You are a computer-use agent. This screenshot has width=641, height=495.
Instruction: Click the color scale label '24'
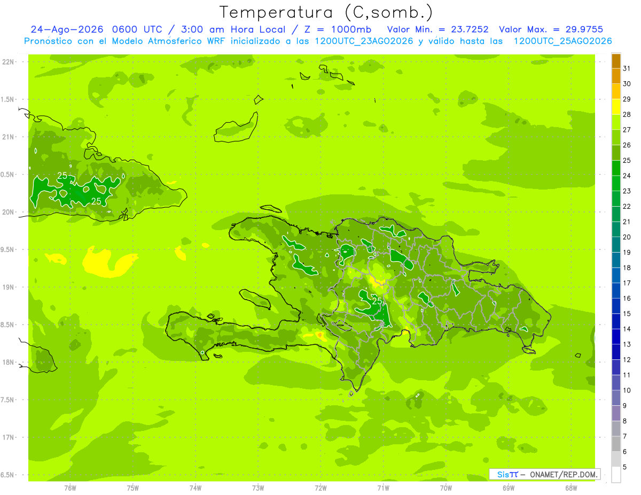[627, 176]
